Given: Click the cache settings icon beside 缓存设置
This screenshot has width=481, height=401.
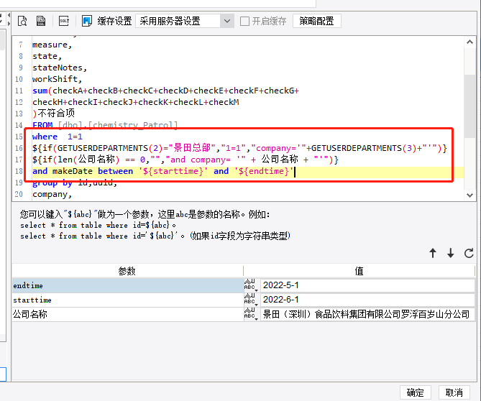Looking at the screenshot, I should point(87,21).
